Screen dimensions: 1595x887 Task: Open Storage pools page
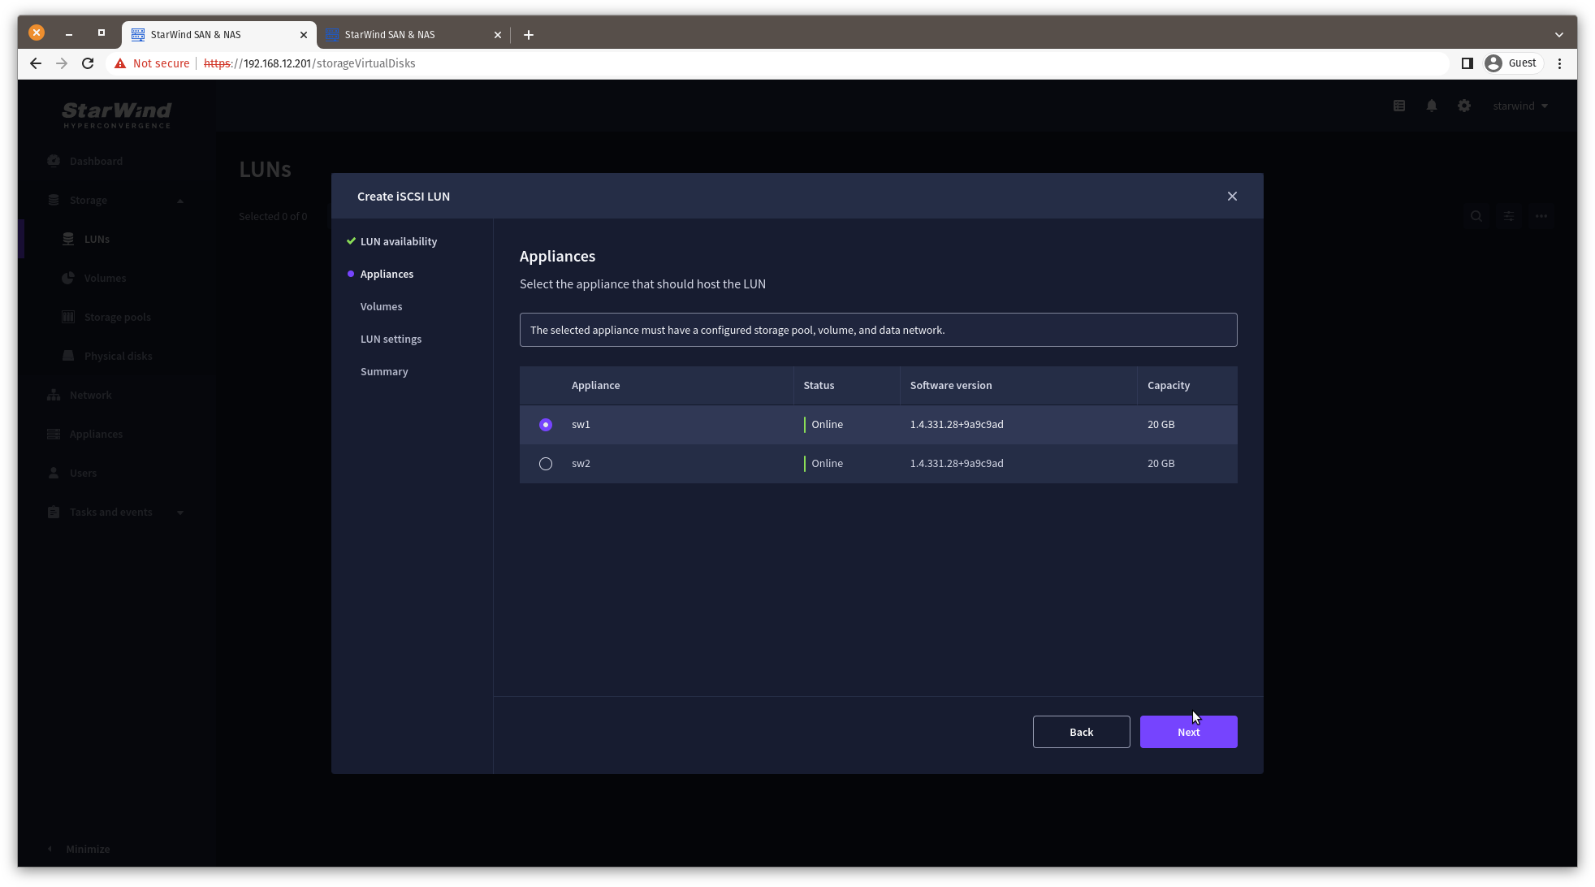[x=117, y=318]
